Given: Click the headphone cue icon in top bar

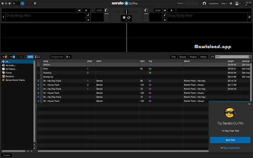Looking at the screenshot, I should coord(204,3).
